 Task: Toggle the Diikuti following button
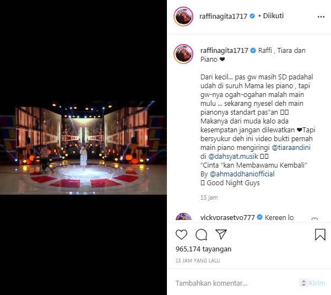[x=273, y=16]
